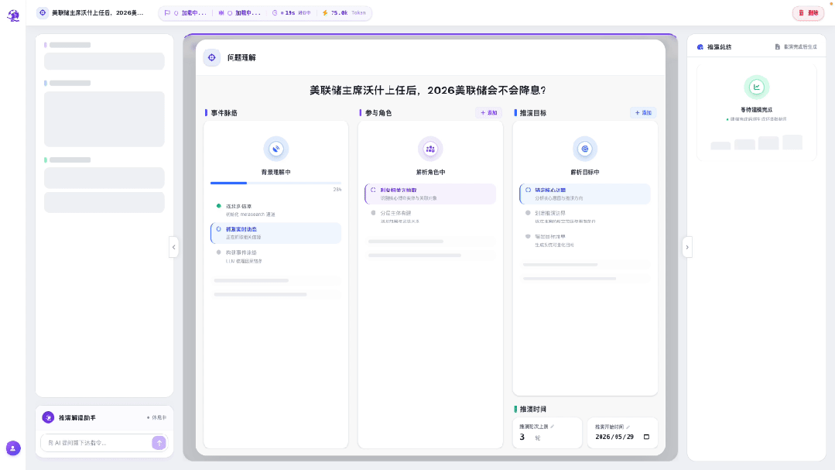Click the crosshair icon next to 问题理解
Image resolution: width=835 pixels, height=470 pixels.
coord(212,57)
